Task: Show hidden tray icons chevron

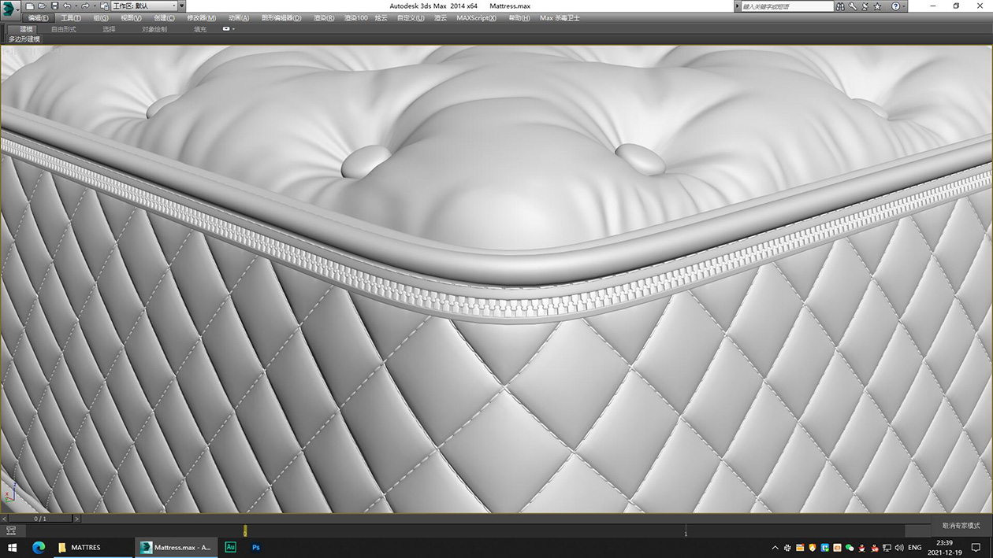Action: (x=775, y=548)
